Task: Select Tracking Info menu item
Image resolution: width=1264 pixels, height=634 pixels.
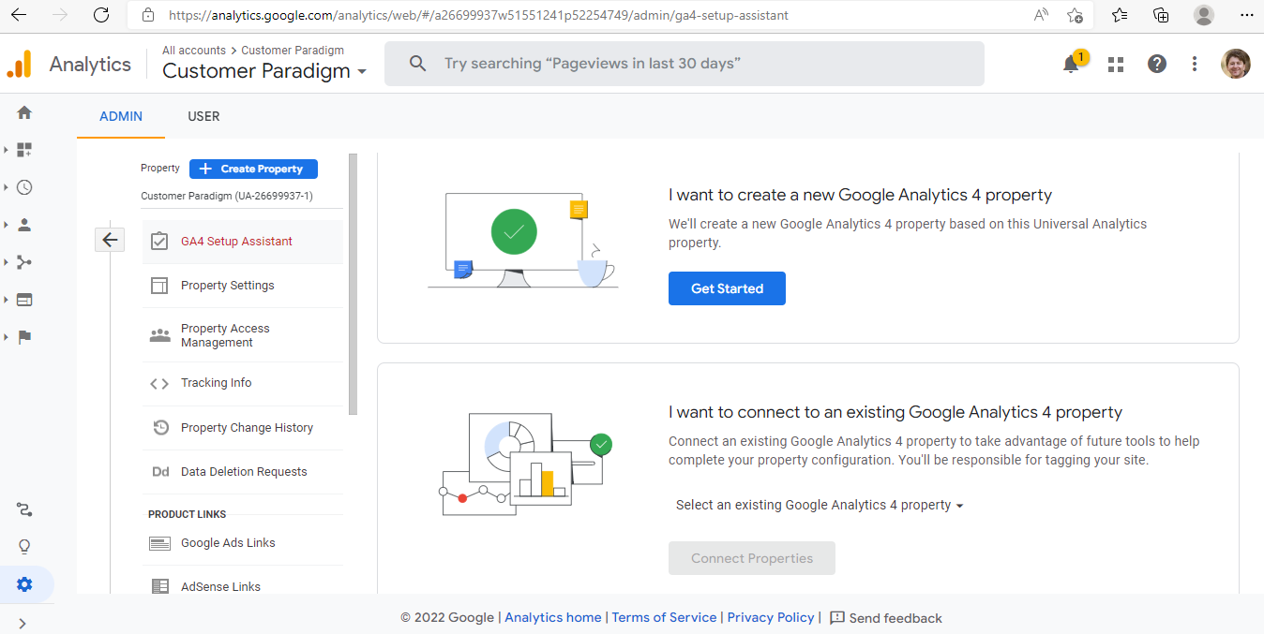Action: [x=217, y=383]
